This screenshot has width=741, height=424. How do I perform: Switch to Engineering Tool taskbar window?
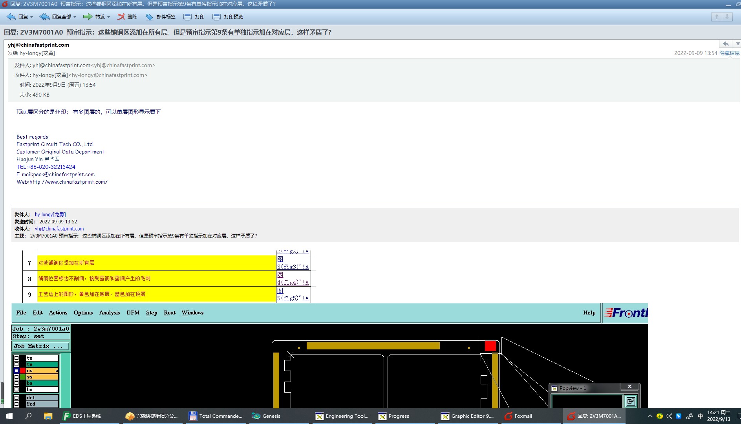pos(342,416)
